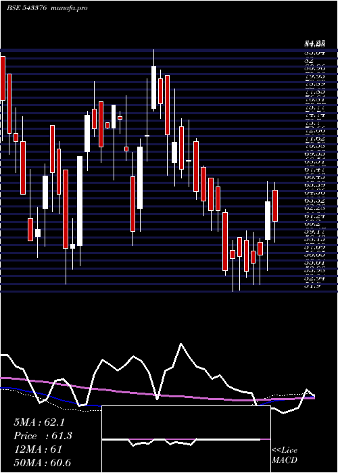Click the <<Live MACD label
Image resolution: width=338 pixels, height=473 pixels.
tap(285, 455)
